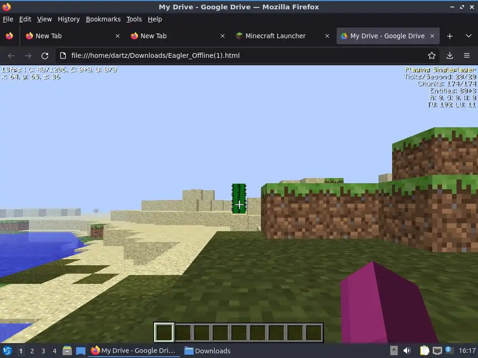Image resolution: width=478 pixels, height=358 pixels.
Task: Open the File menu
Action: [8, 19]
